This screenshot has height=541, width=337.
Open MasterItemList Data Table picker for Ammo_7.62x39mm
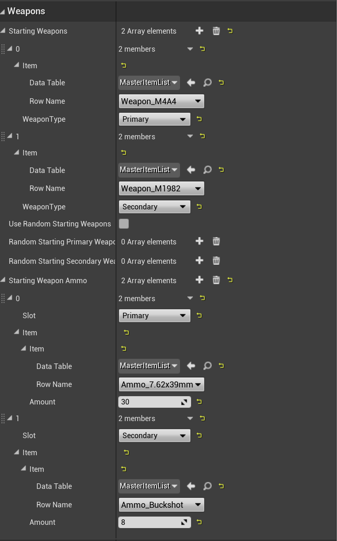pos(149,366)
